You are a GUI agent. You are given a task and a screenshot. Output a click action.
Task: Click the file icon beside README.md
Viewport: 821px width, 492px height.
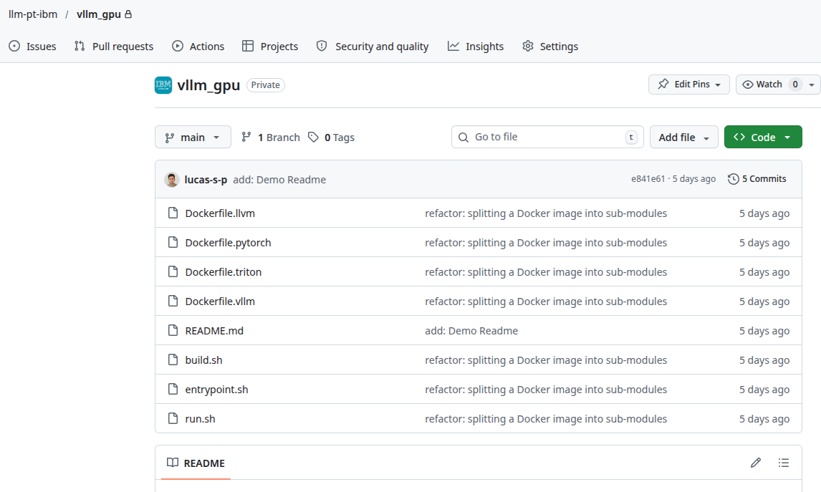pyautogui.click(x=173, y=329)
